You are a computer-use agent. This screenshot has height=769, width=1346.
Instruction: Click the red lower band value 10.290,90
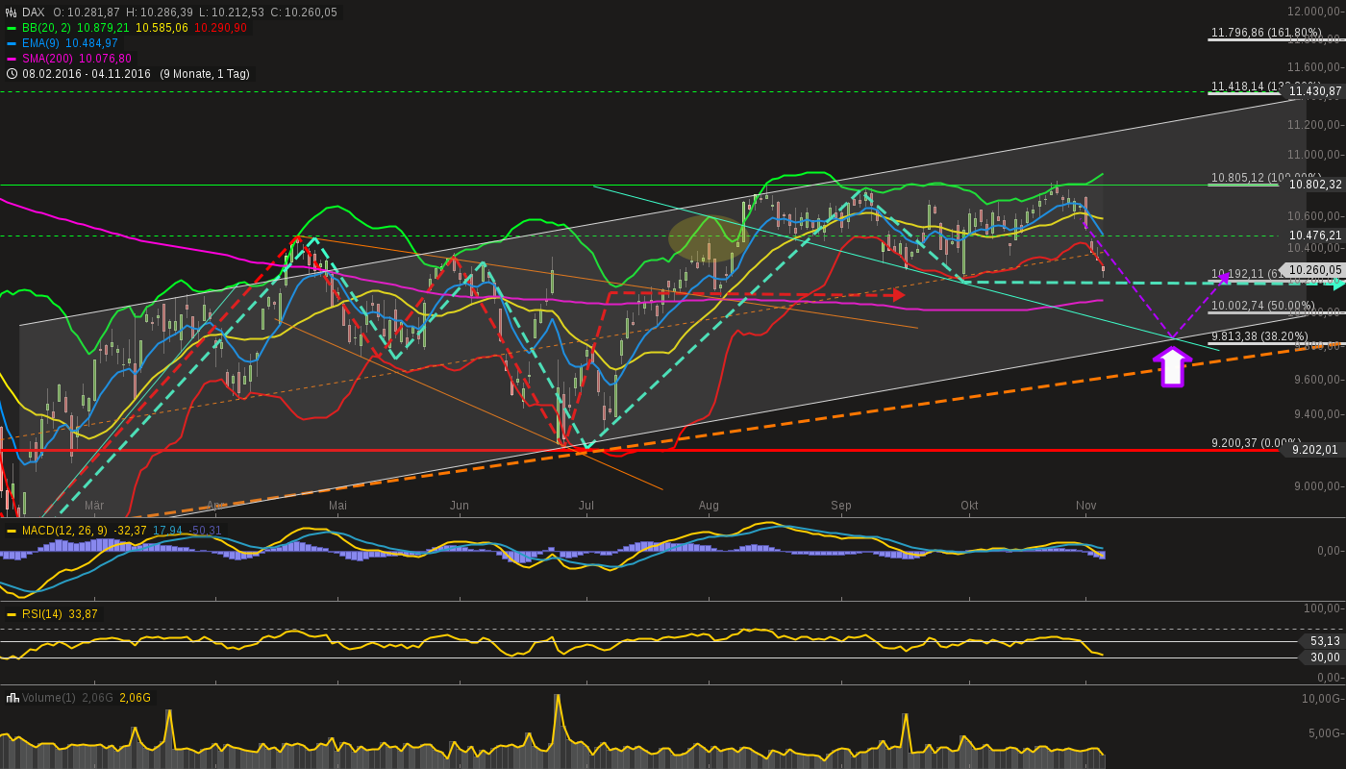(221, 28)
